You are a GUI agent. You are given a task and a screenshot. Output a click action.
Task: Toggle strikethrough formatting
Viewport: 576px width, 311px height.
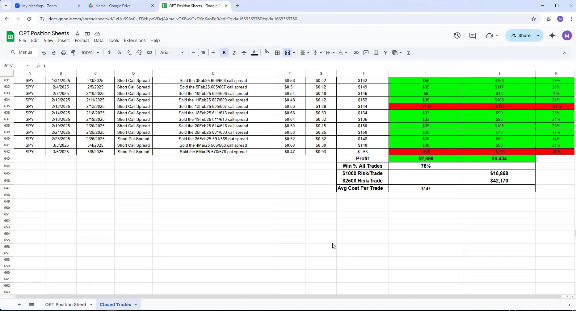(244, 53)
